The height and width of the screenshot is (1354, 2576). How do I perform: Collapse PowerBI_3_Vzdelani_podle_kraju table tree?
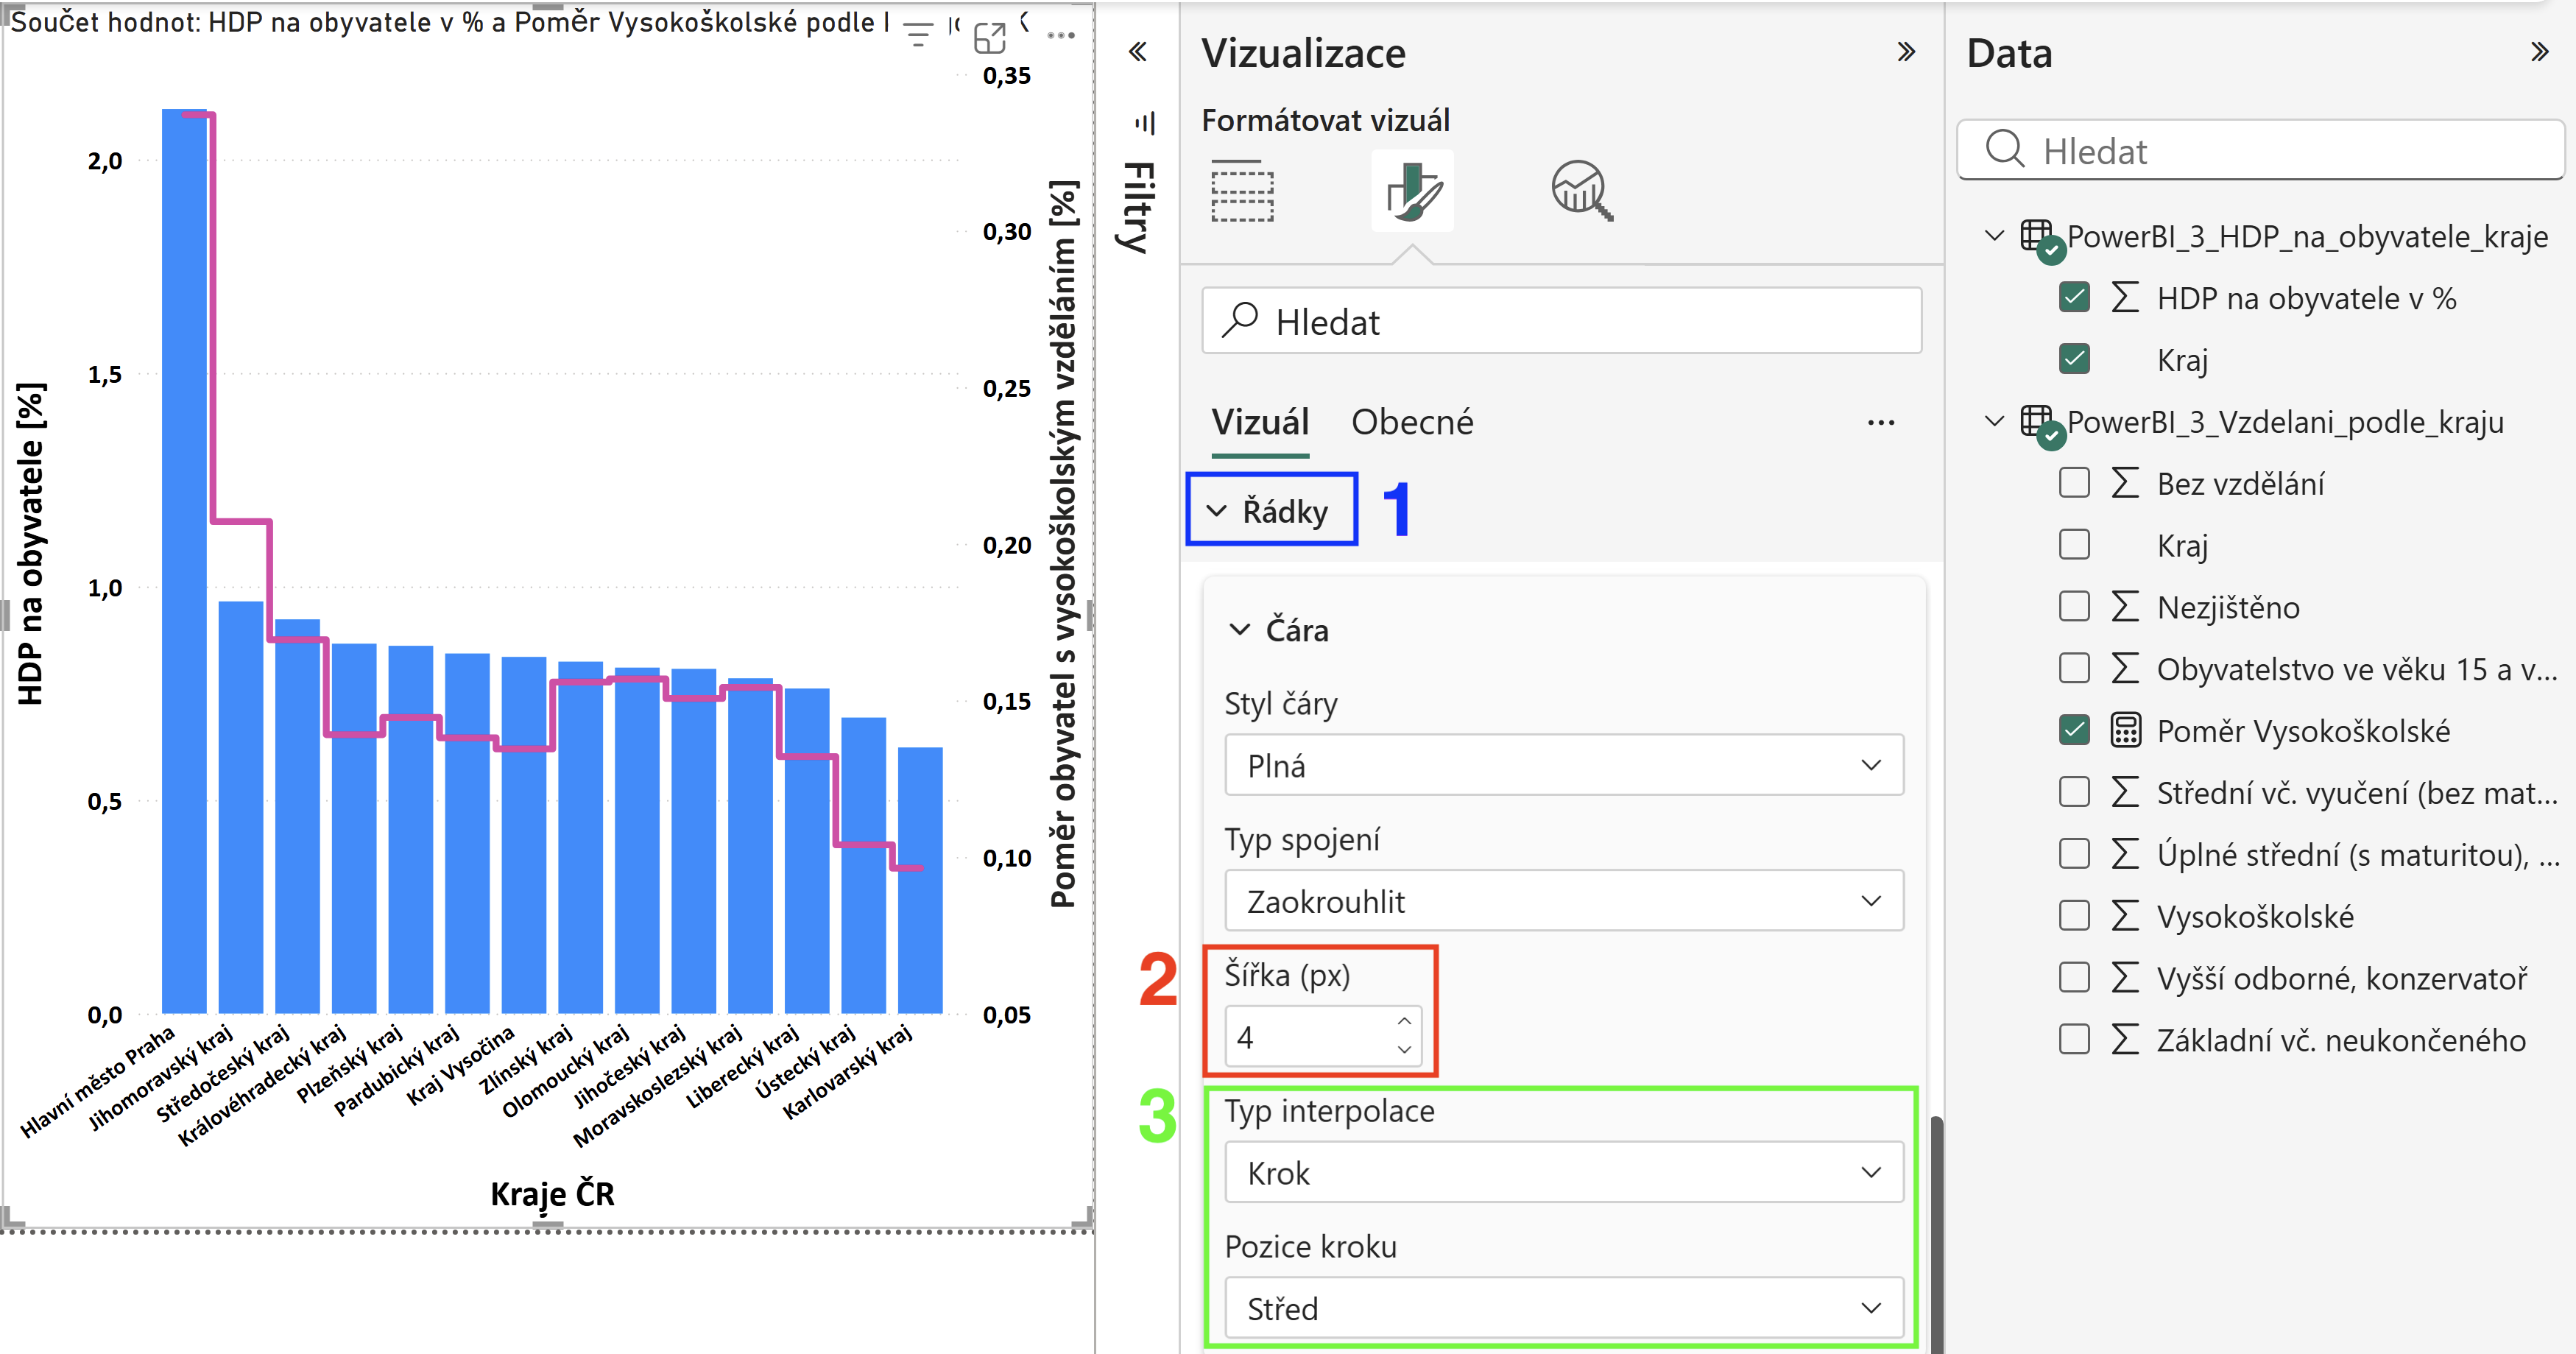point(1994,421)
